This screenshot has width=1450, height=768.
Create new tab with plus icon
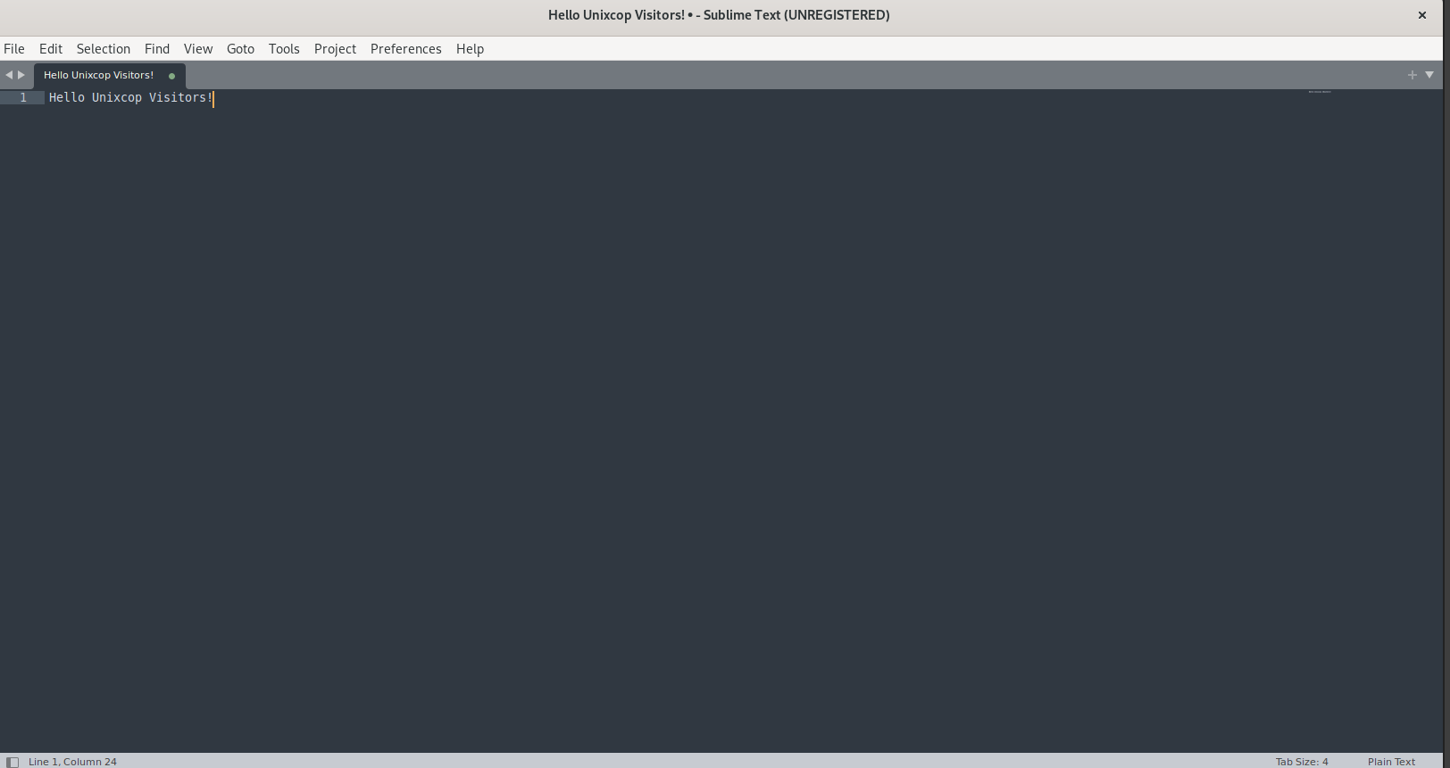(1412, 75)
